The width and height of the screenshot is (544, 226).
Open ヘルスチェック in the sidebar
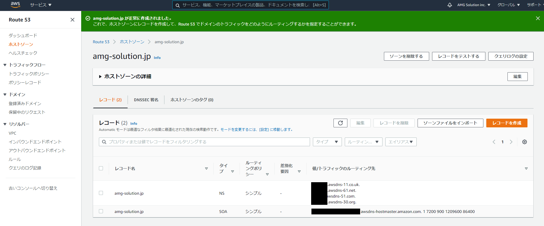click(x=23, y=53)
